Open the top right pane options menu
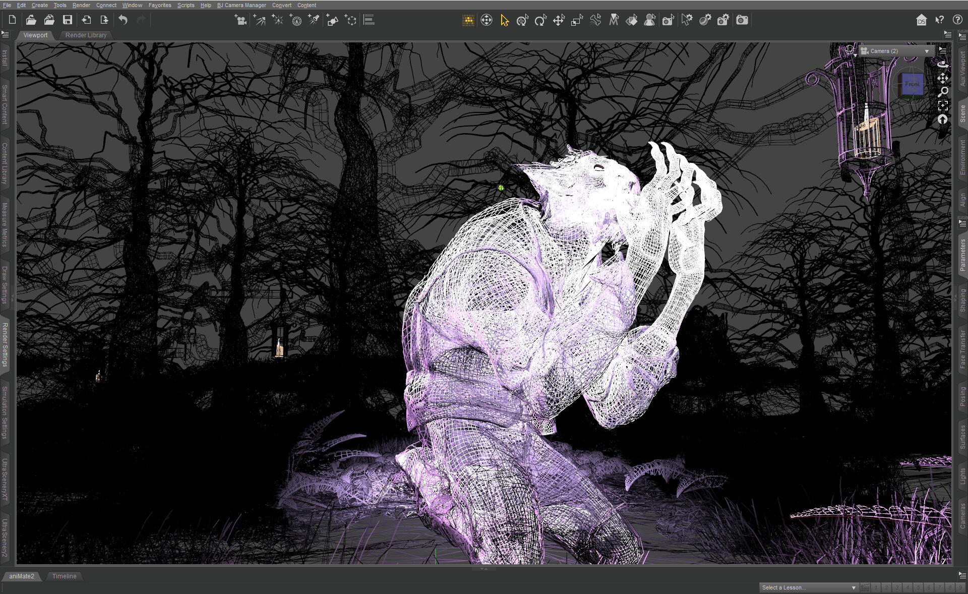The image size is (968, 594). 962,36
